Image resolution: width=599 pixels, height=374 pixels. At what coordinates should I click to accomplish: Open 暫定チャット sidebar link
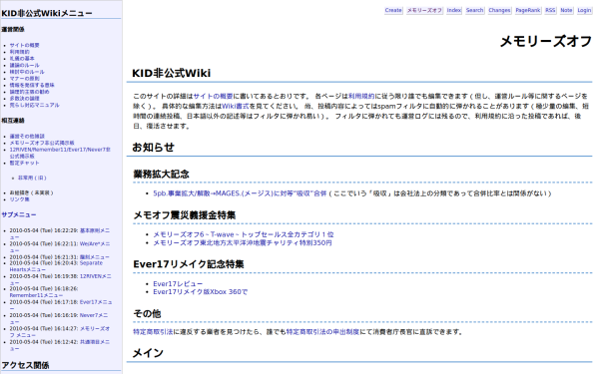pos(24,163)
